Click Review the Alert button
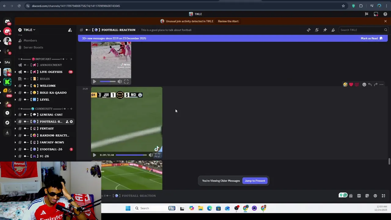Screen dimensions: 391x220 pos(228,21)
